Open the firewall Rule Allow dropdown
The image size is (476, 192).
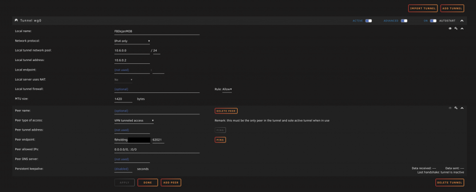point(227,89)
